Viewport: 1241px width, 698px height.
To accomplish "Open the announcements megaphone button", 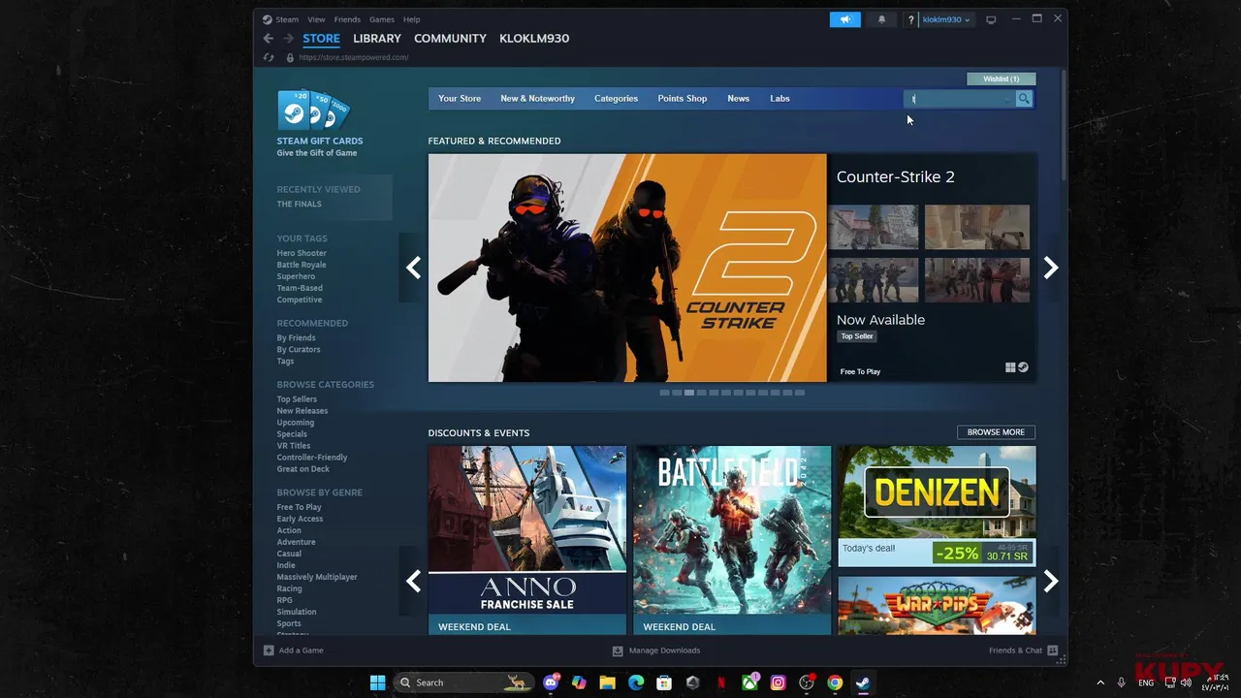I will 845,19.
